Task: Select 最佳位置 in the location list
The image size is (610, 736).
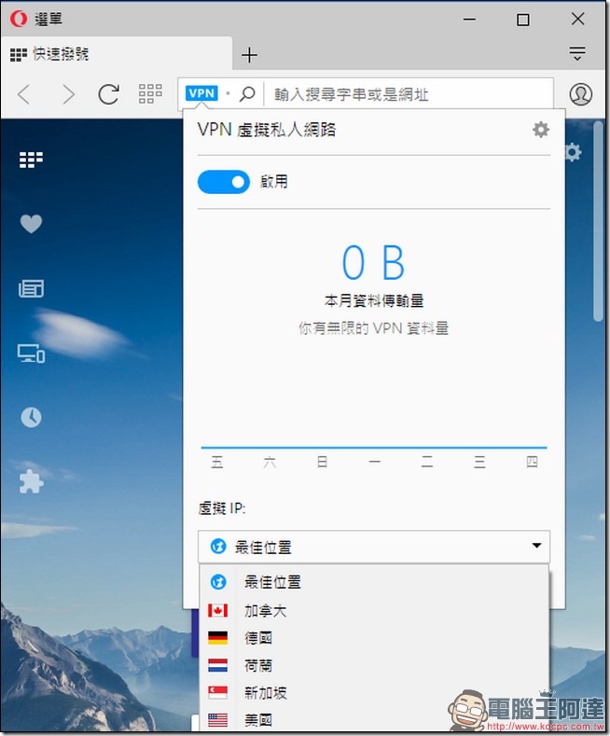Action: pyautogui.click(x=374, y=582)
